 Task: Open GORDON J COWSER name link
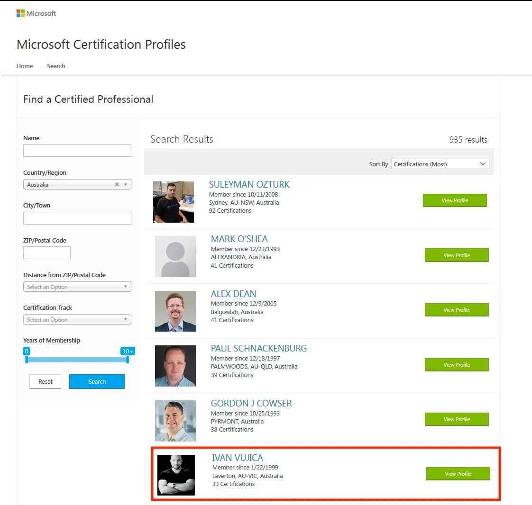pyautogui.click(x=251, y=403)
